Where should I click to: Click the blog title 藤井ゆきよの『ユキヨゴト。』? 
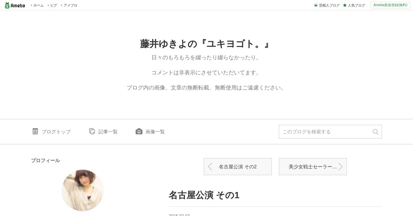[x=204, y=44]
